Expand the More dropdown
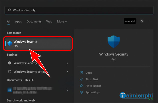This screenshot has width=158, height=103. [x=62, y=21]
